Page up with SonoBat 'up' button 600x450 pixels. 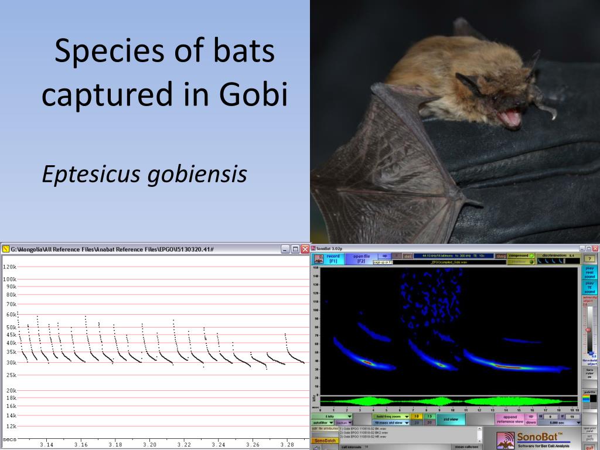point(384,255)
